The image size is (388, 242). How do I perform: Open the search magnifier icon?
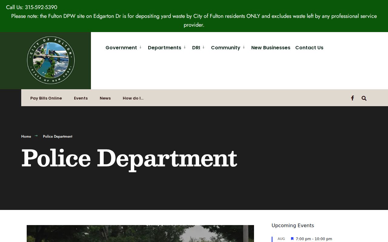364,98
